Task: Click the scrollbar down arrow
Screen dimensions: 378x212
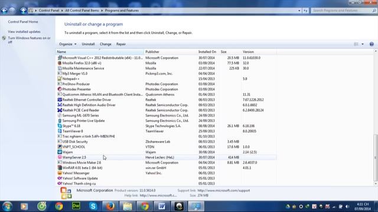Action: (376, 184)
